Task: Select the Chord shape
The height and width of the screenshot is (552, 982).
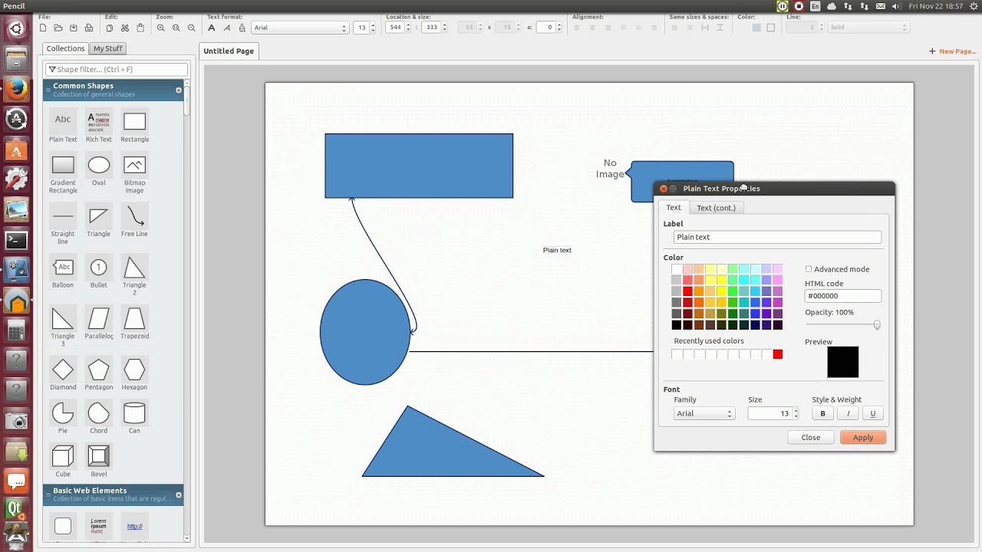Action: [98, 418]
